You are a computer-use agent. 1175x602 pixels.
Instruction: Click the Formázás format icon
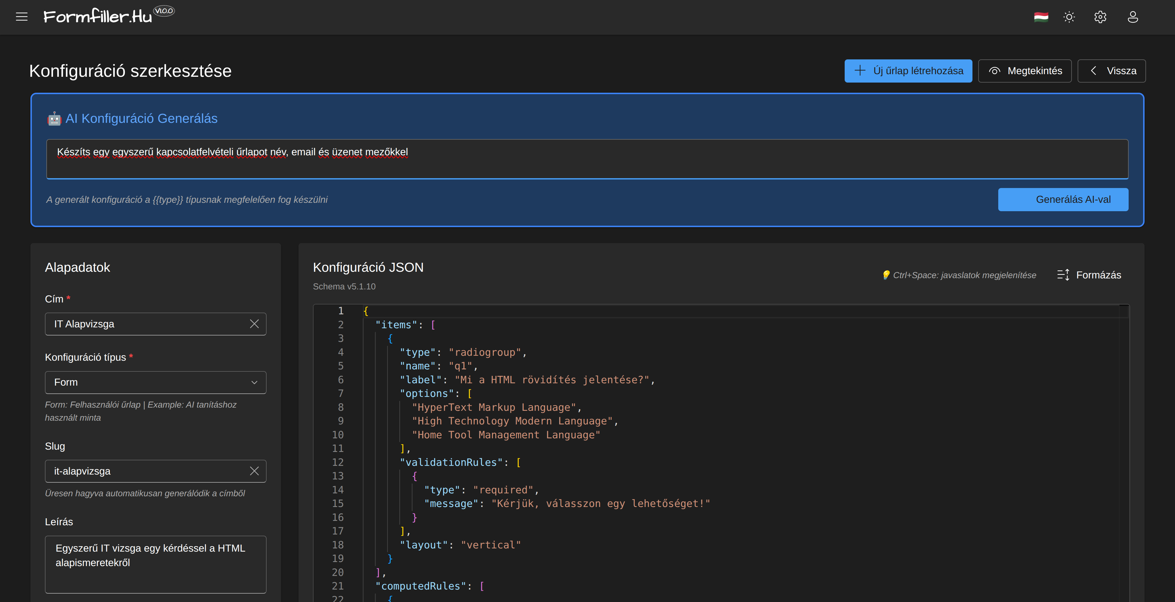tap(1063, 275)
